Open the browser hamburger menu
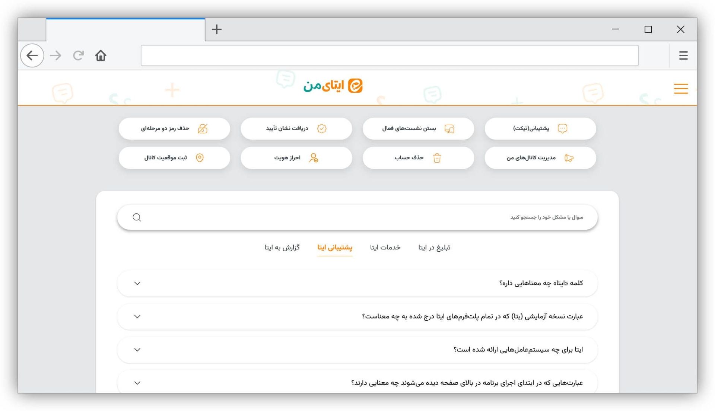Viewport: 715px width, 411px height. coord(683,55)
